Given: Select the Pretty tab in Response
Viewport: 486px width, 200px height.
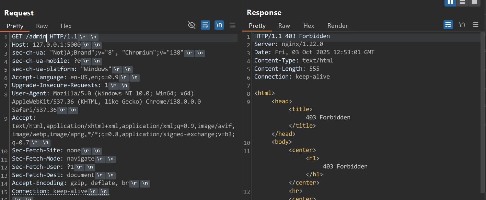Looking at the screenshot, I should coord(257,26).
